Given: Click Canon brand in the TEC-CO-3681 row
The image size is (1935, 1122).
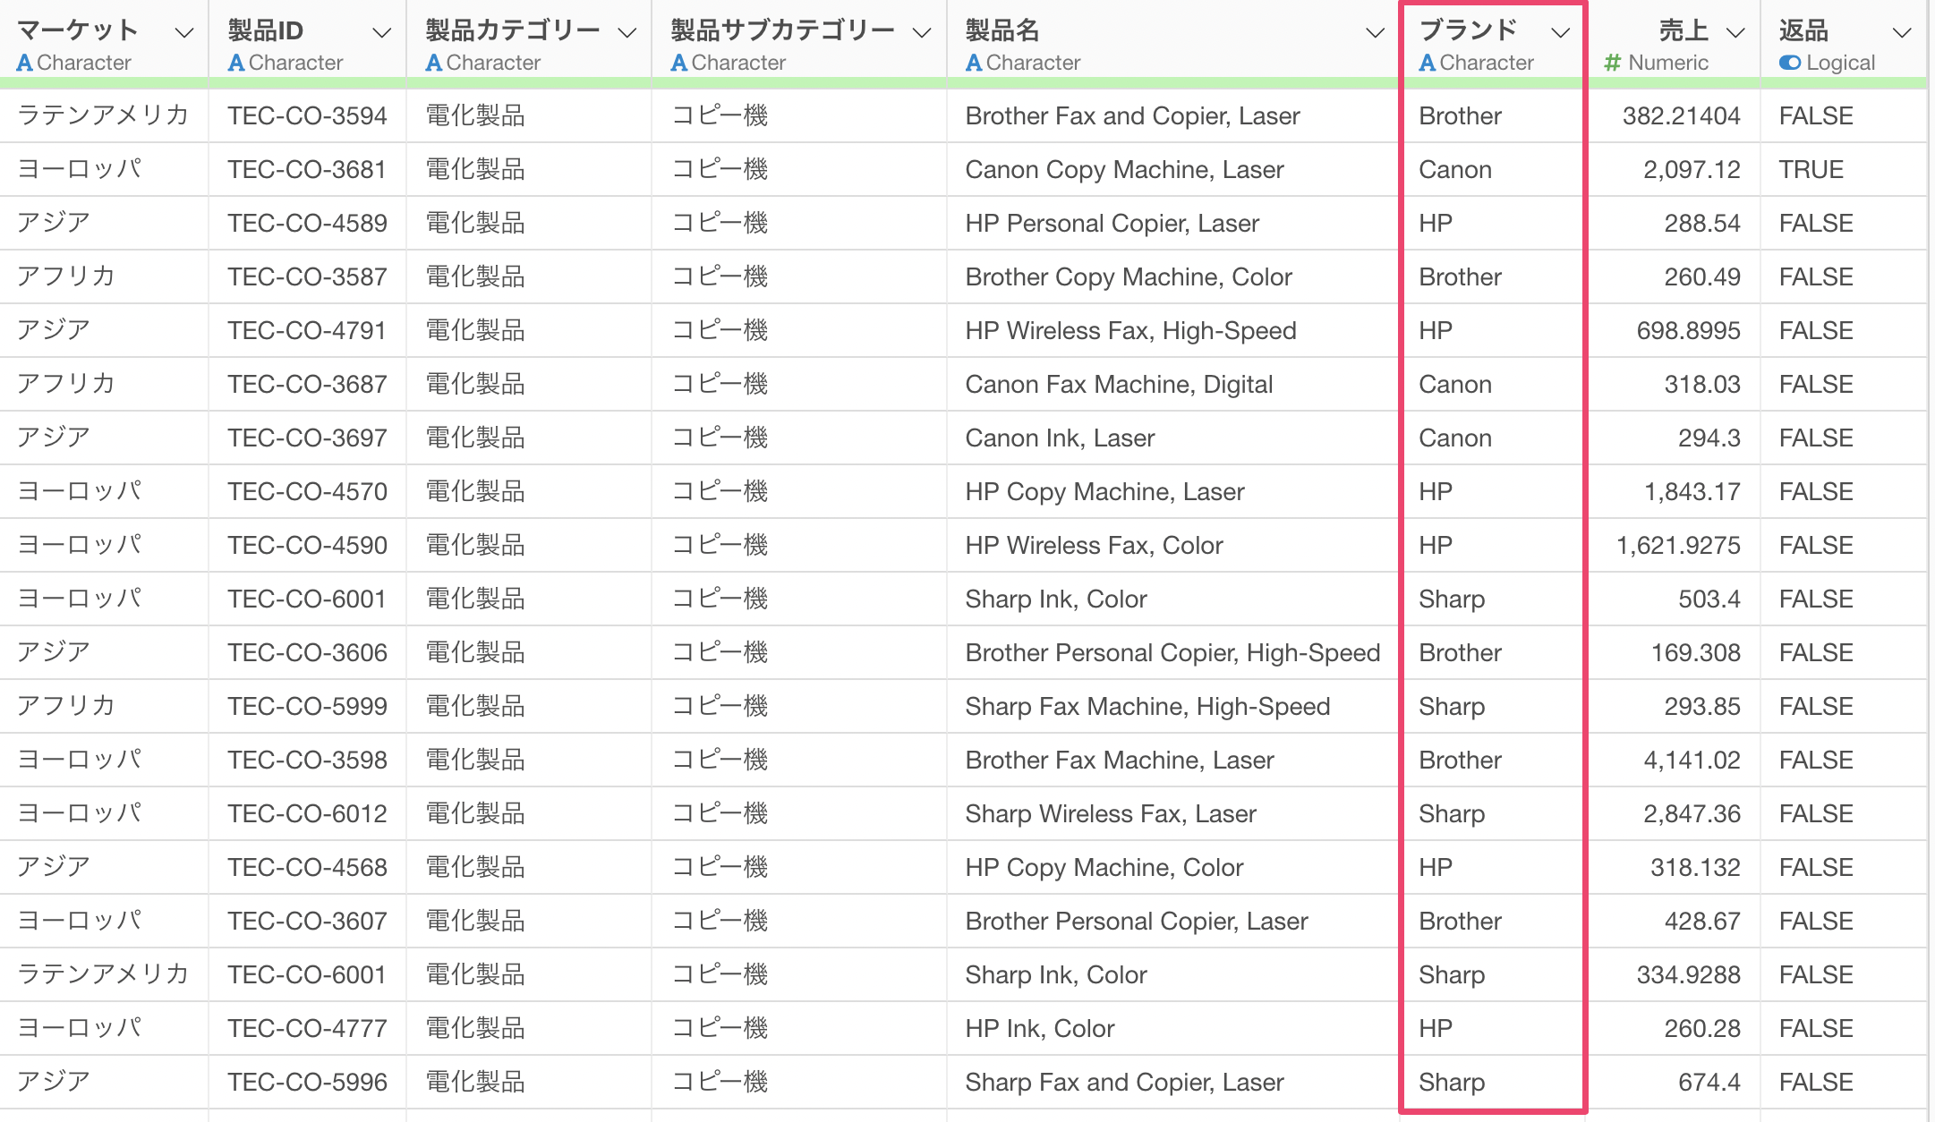Looking at the screenshot, I should (x=1455, y=169).
